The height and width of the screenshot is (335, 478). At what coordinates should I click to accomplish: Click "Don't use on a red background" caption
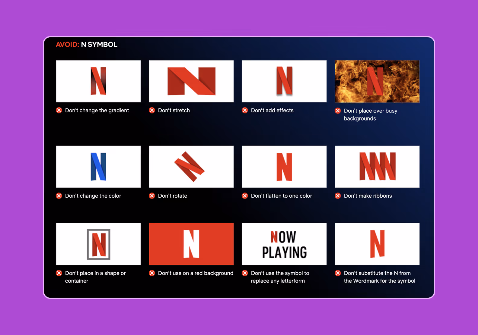196,273
